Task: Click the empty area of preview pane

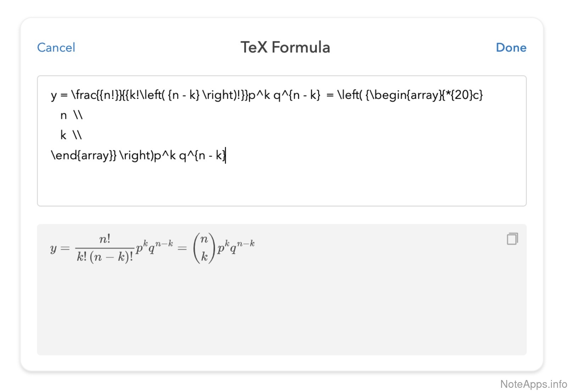Action: [282, 309]
